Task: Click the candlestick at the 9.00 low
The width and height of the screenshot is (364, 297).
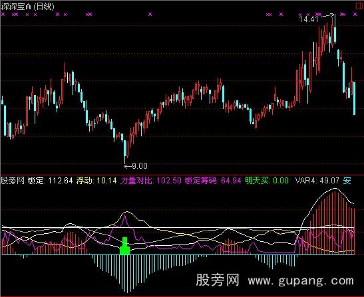Action: point(125,152)
